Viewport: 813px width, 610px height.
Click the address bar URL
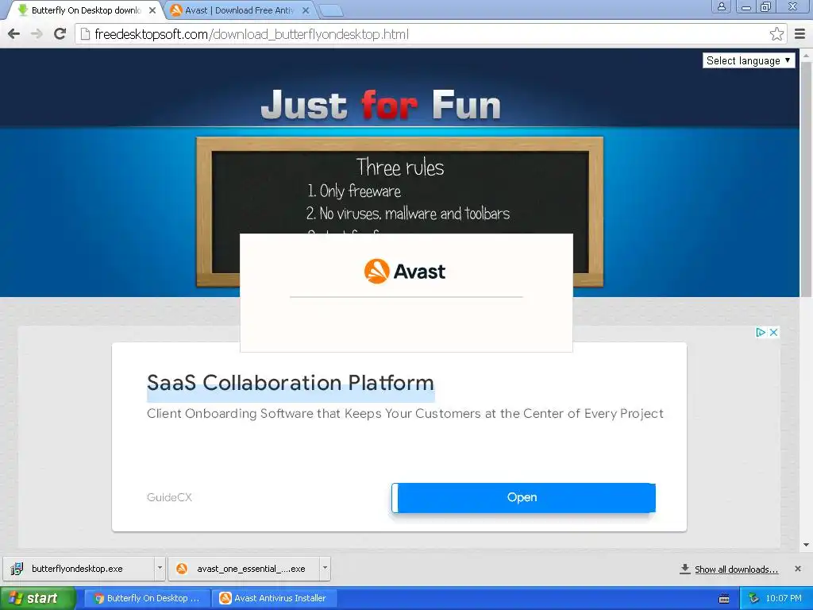(x=252, y=34)
